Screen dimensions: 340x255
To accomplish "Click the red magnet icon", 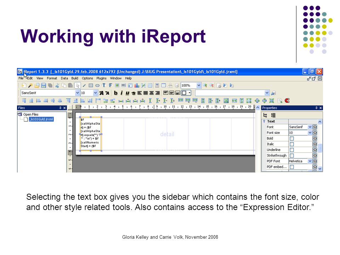I will coord(287,101).
